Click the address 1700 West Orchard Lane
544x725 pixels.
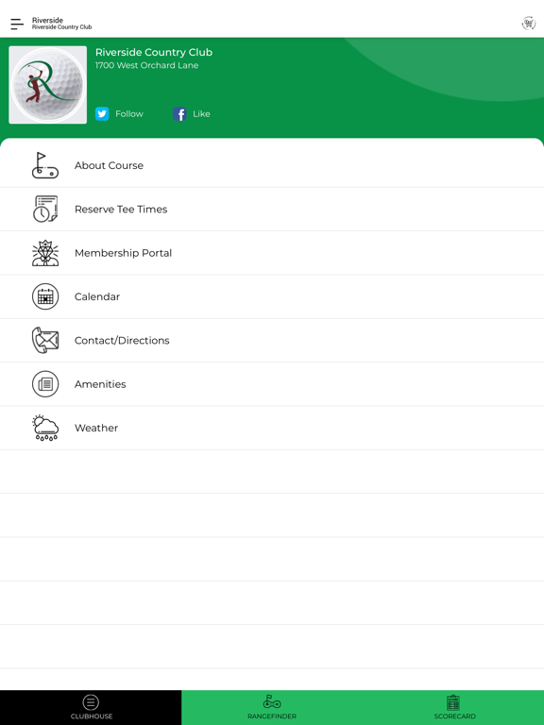(x=146, y=66)
